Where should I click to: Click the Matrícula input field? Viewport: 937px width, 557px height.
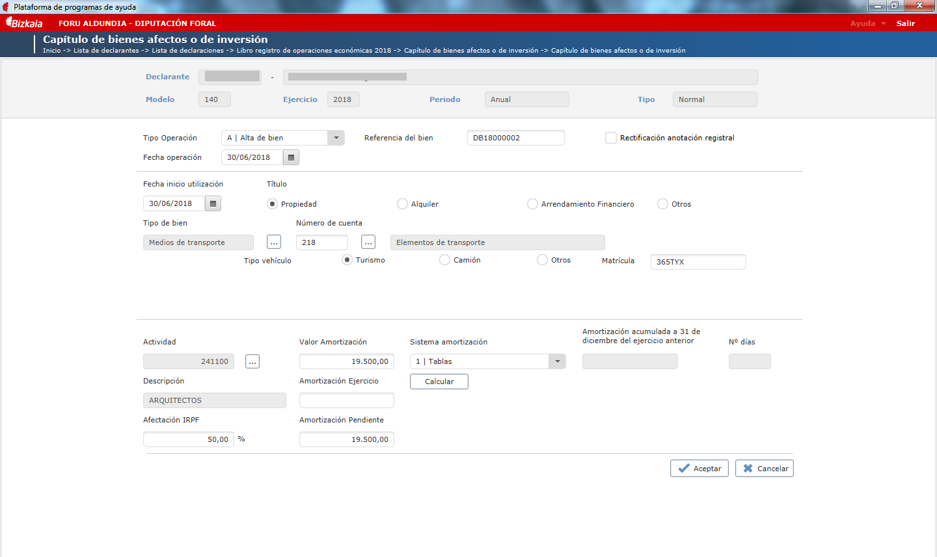tap(698, 262)
